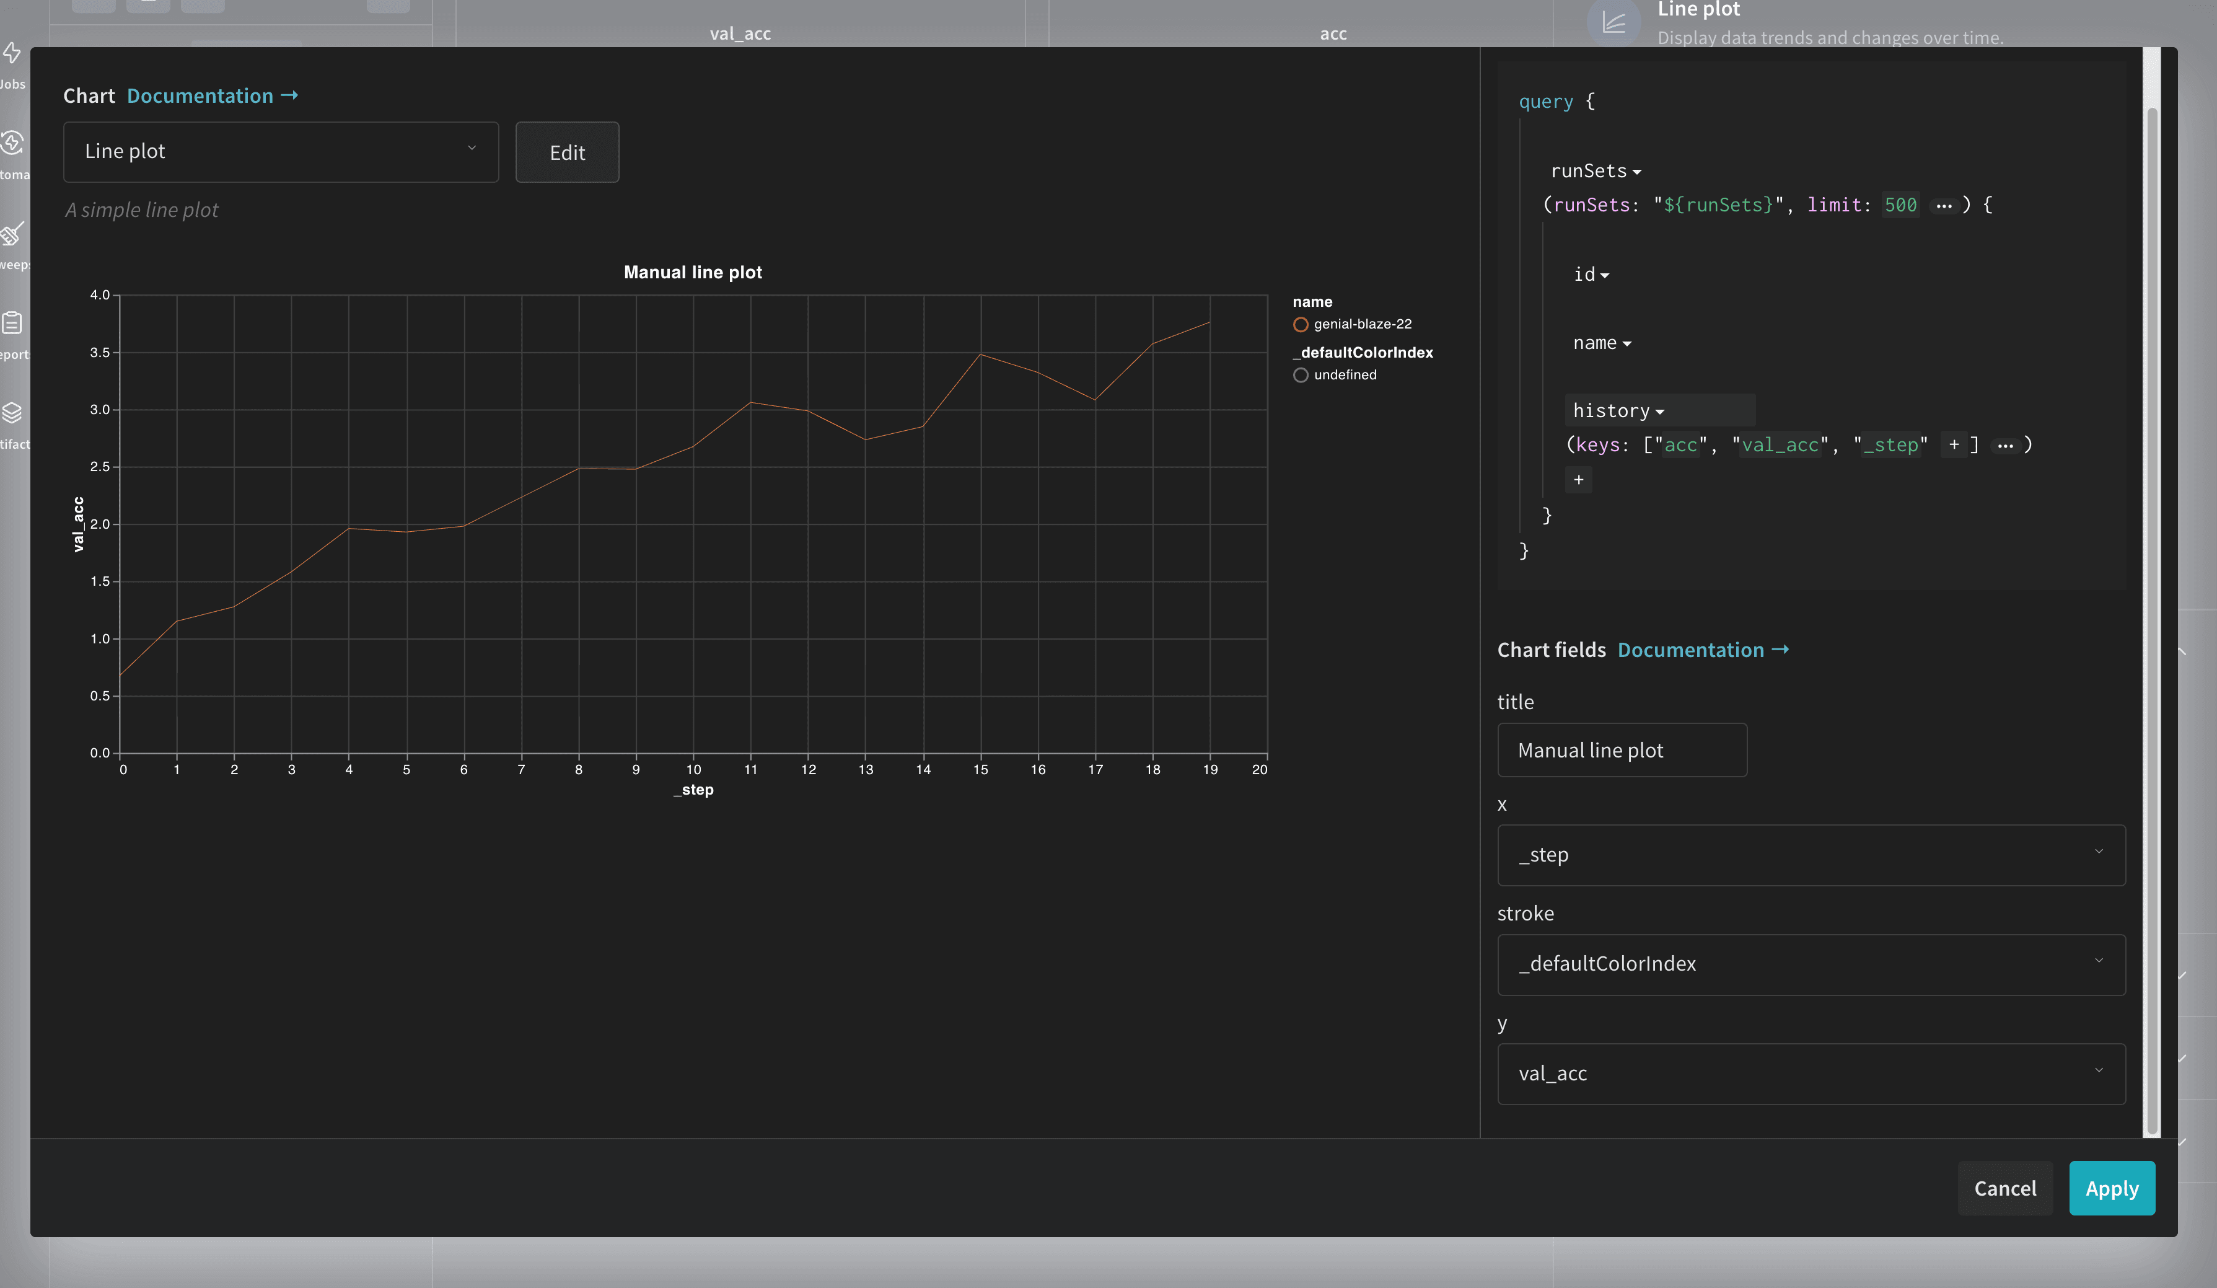2217x1288 pixels.
Task: Open Chart fields Documentation link
Action: (x=1702, y=650)
